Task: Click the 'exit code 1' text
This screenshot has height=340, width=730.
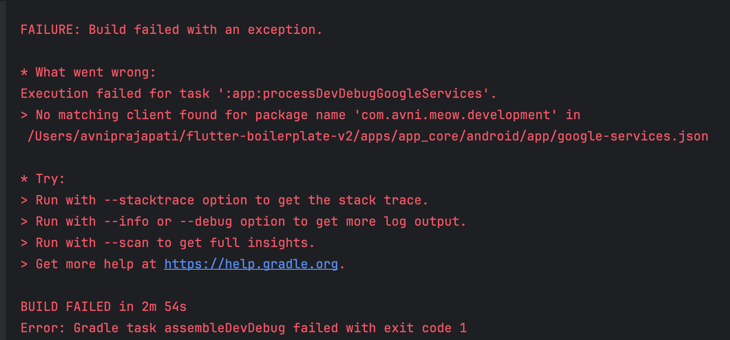Action: (425, 328)
